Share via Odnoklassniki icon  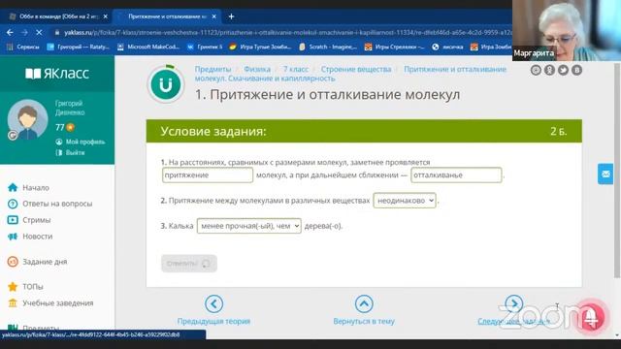point(549,70)
